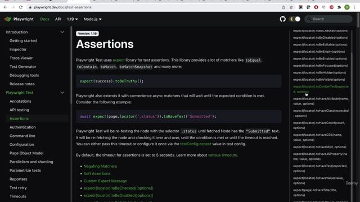Open Release notes in sidebar
The image size is (360, 202).
click(x=22, y=84)
